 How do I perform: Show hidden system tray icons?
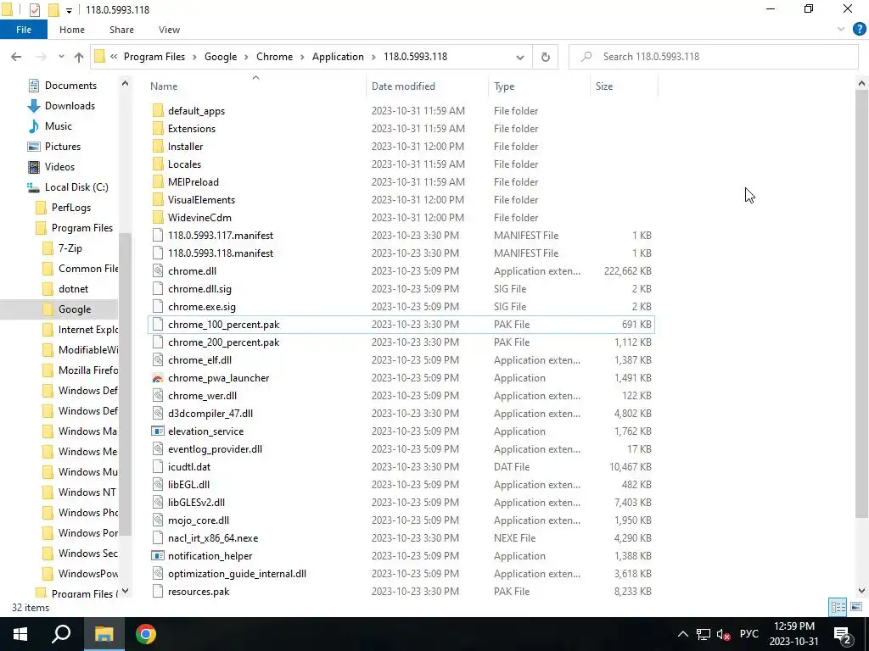click(683, 634)
